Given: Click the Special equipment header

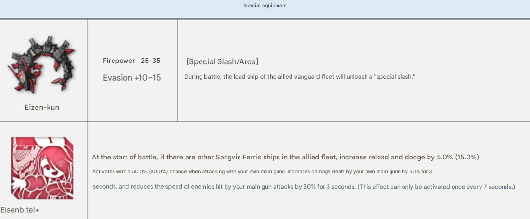Looking at the screenshot, I should 265,5.
